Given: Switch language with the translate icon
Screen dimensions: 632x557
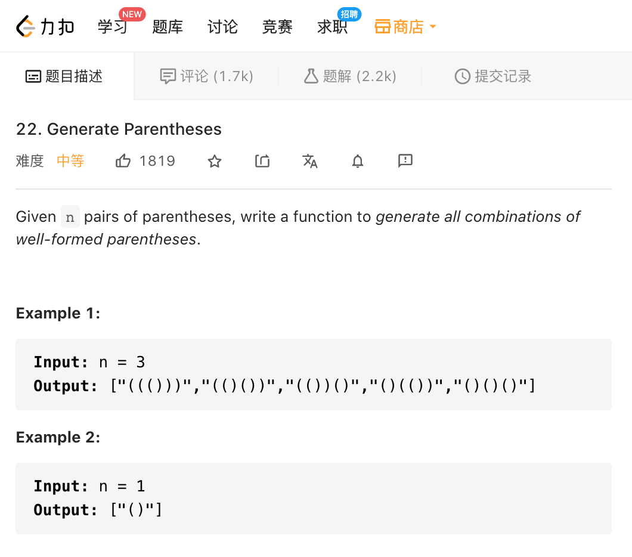Looking at the screenshot, I should click(310, 161).
